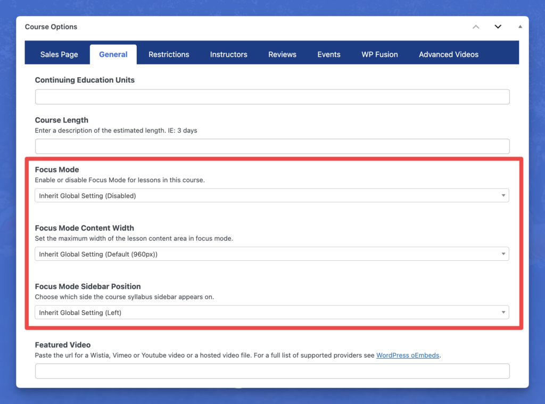Select the General tab
Screen dimensions: 545x404
[113, 54]
